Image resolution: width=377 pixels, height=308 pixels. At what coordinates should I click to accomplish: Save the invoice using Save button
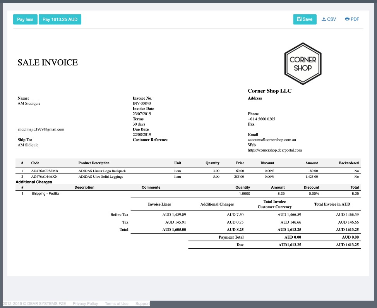point(305,19)
